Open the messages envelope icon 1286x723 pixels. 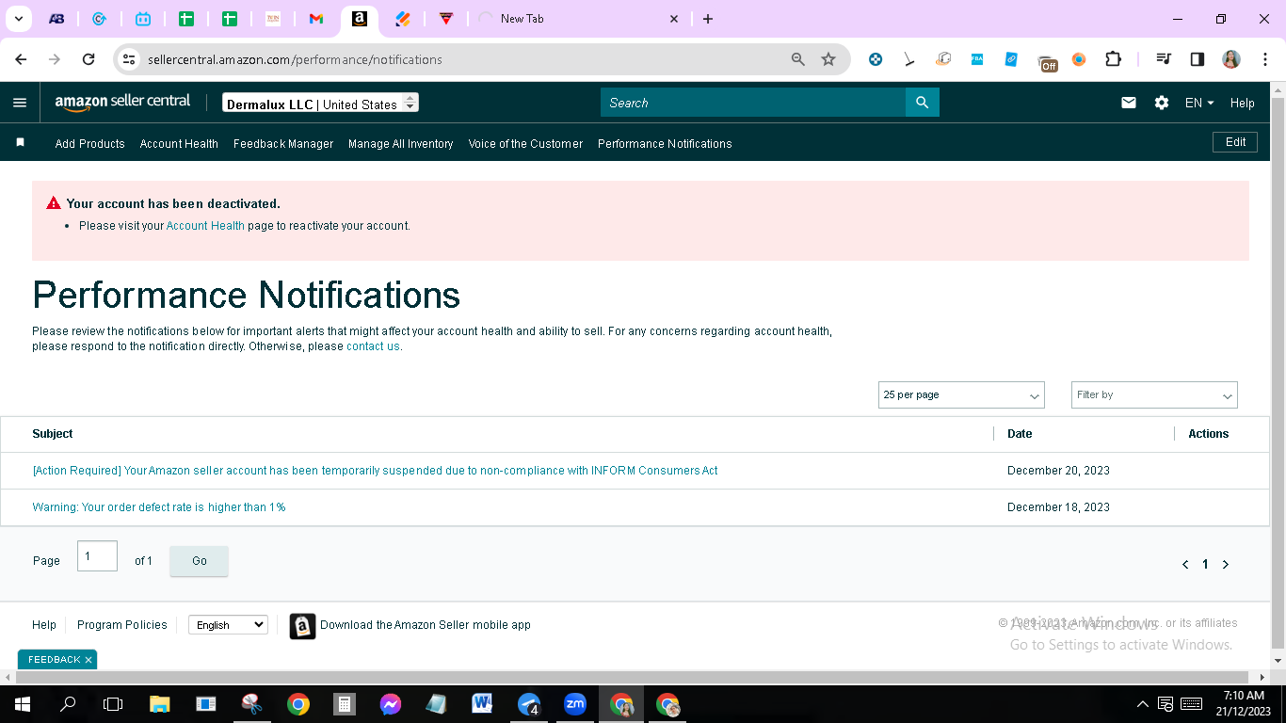pyautogui.click(x=1129, y=103)
